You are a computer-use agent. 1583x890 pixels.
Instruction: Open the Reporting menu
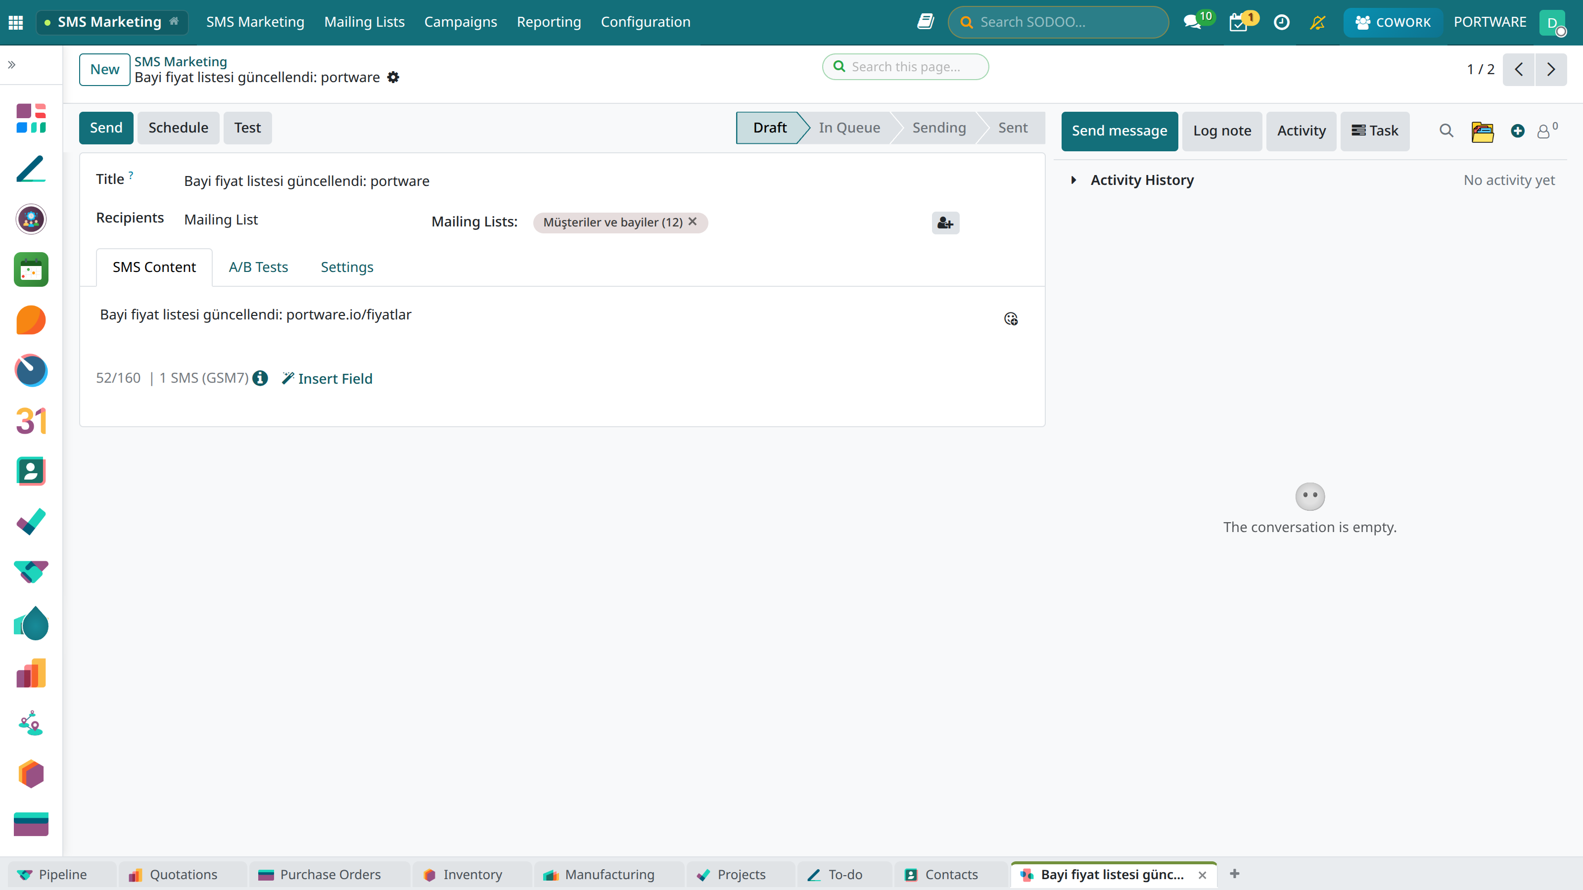point(549,22)
